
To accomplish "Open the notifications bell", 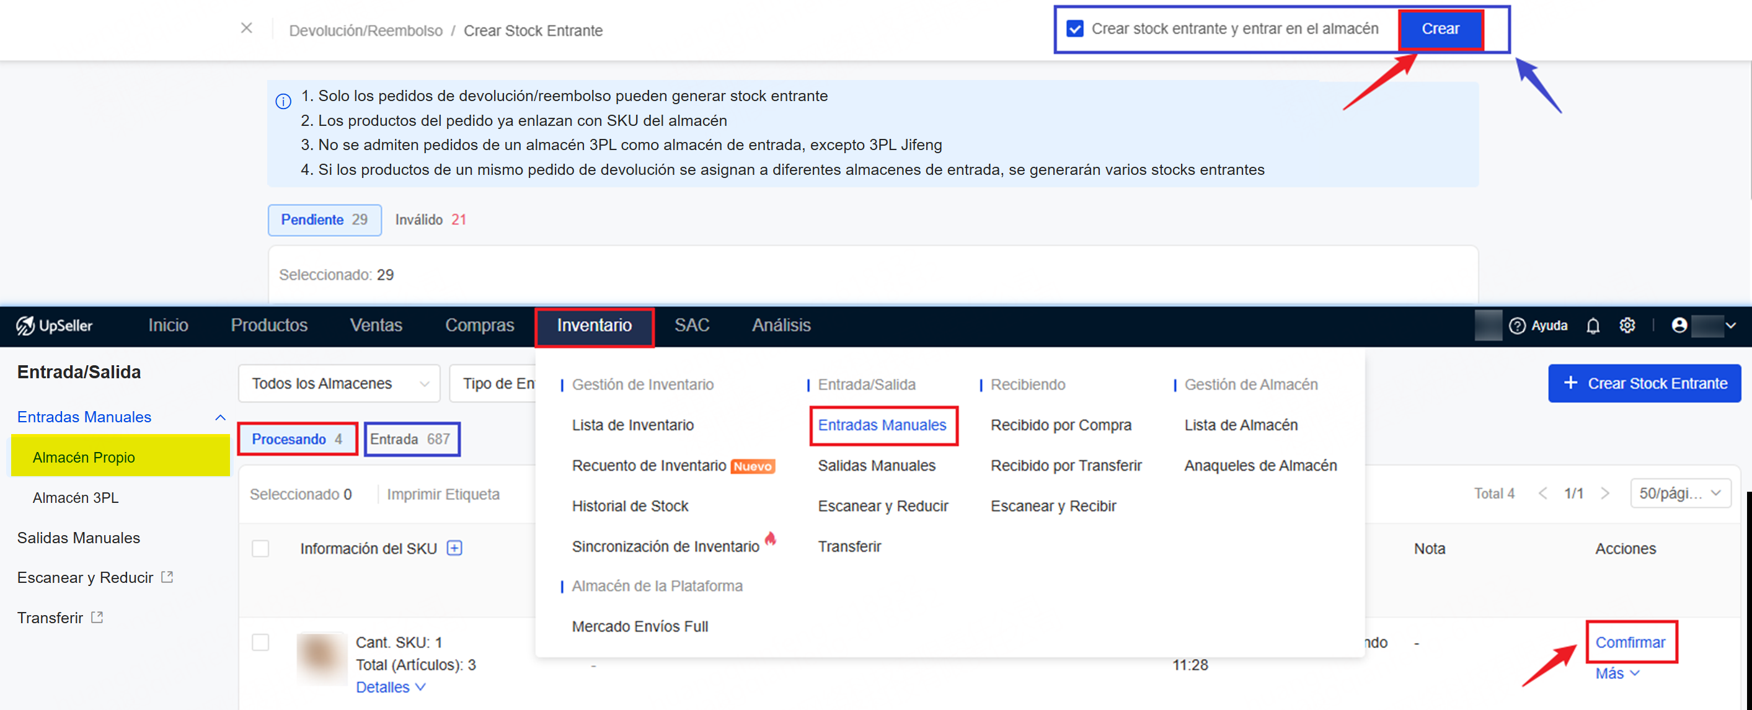I will tap(1593, 326).
